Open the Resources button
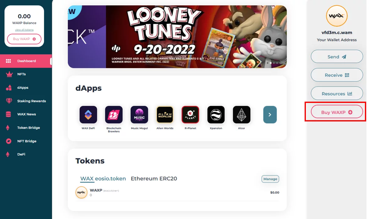Viewport: 369px width, 219px height. click(x=337, y=93)
